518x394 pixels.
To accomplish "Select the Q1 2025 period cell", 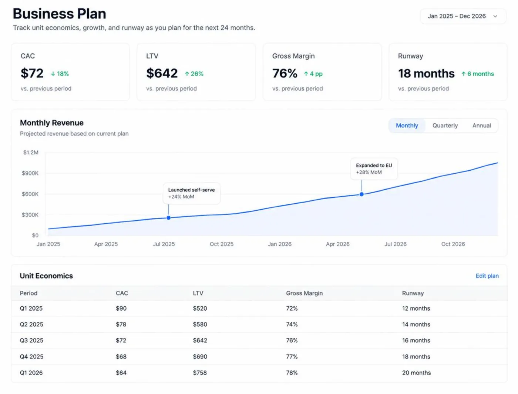I will click(31, 308).
